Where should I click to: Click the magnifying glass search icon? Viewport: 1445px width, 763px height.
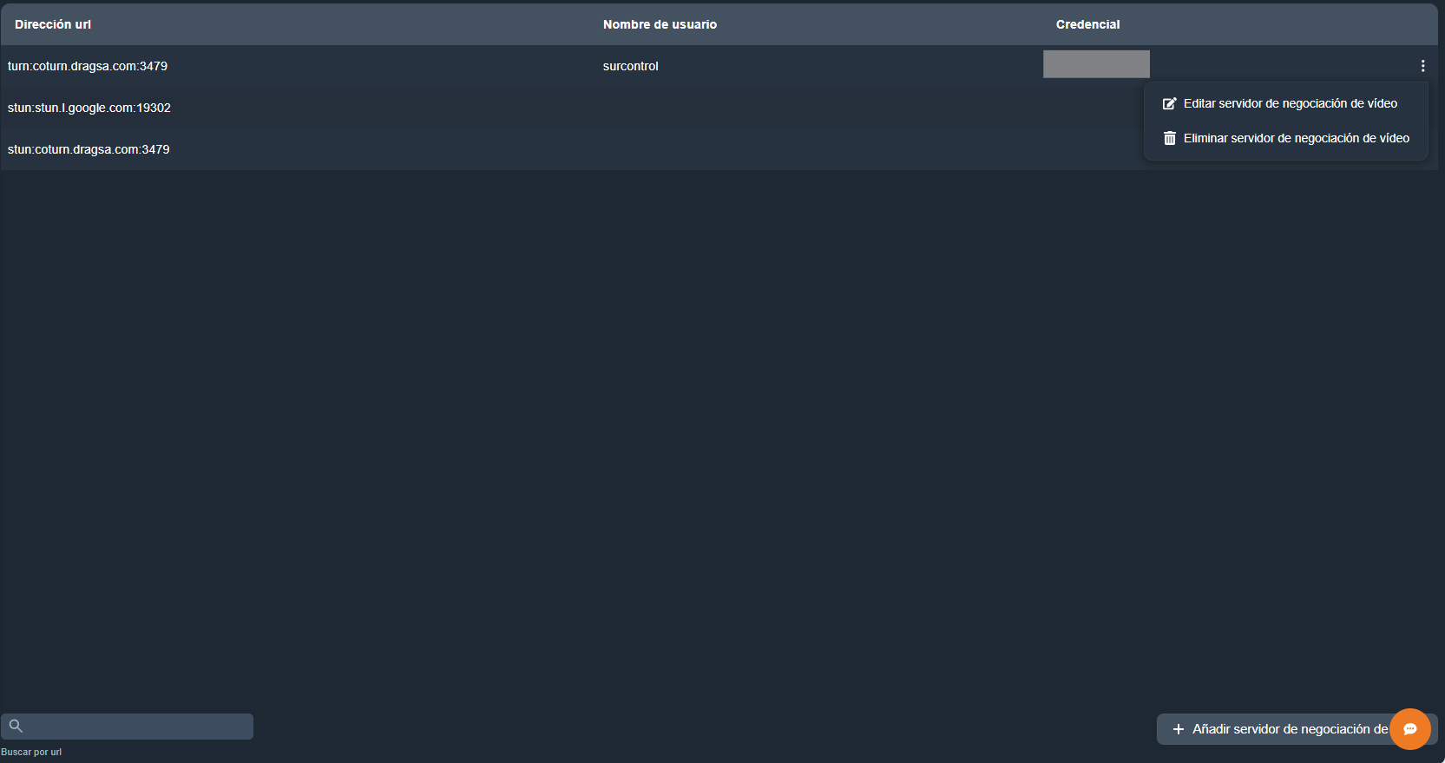click(x=16, y=726)
